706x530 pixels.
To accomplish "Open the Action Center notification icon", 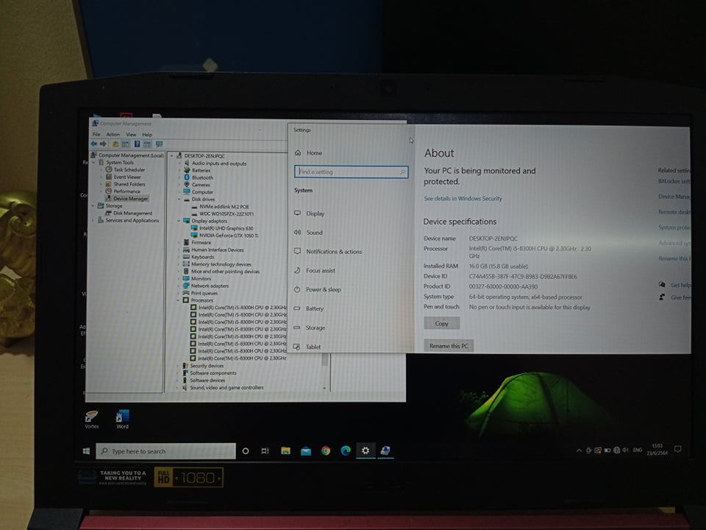I will (677, 449).
